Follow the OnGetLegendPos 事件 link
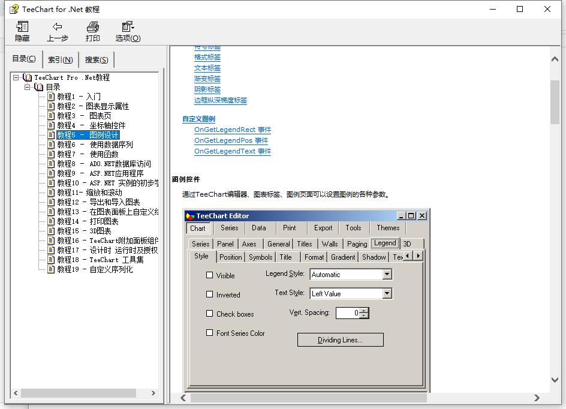 [231, 140]
